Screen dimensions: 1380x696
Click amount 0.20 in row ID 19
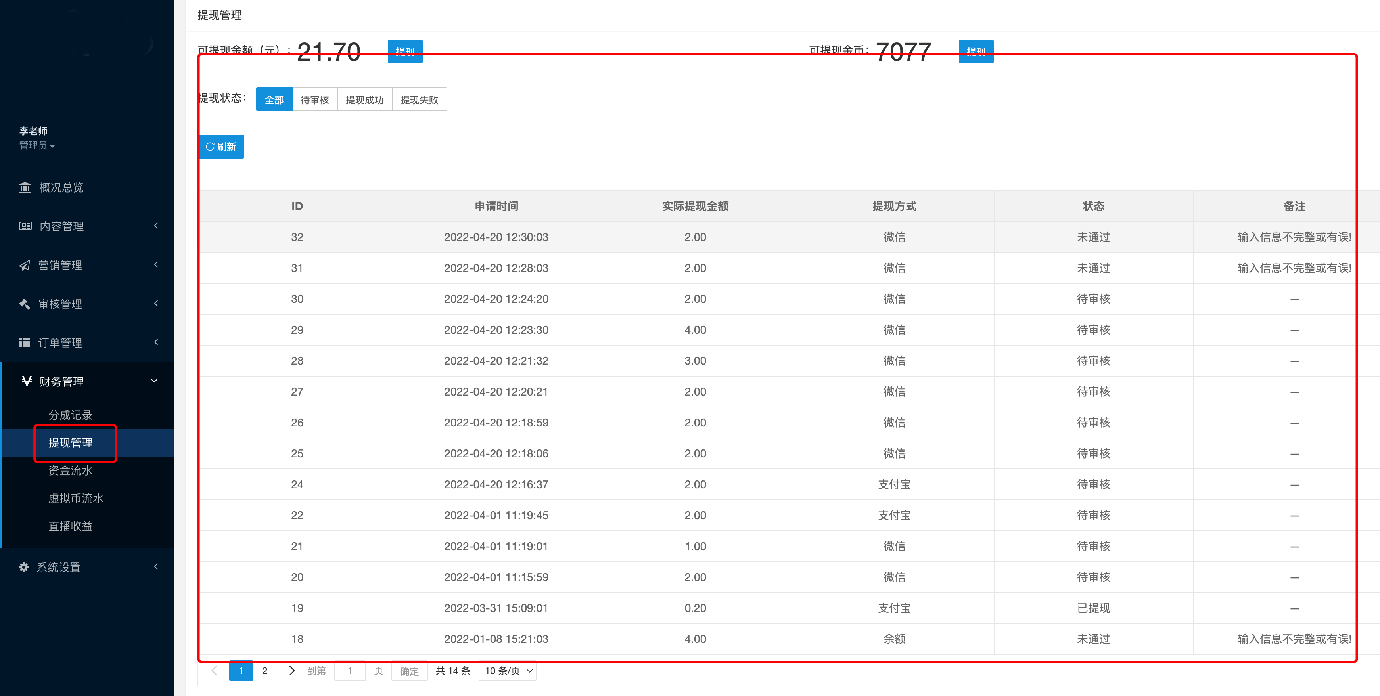click(696, 608)
